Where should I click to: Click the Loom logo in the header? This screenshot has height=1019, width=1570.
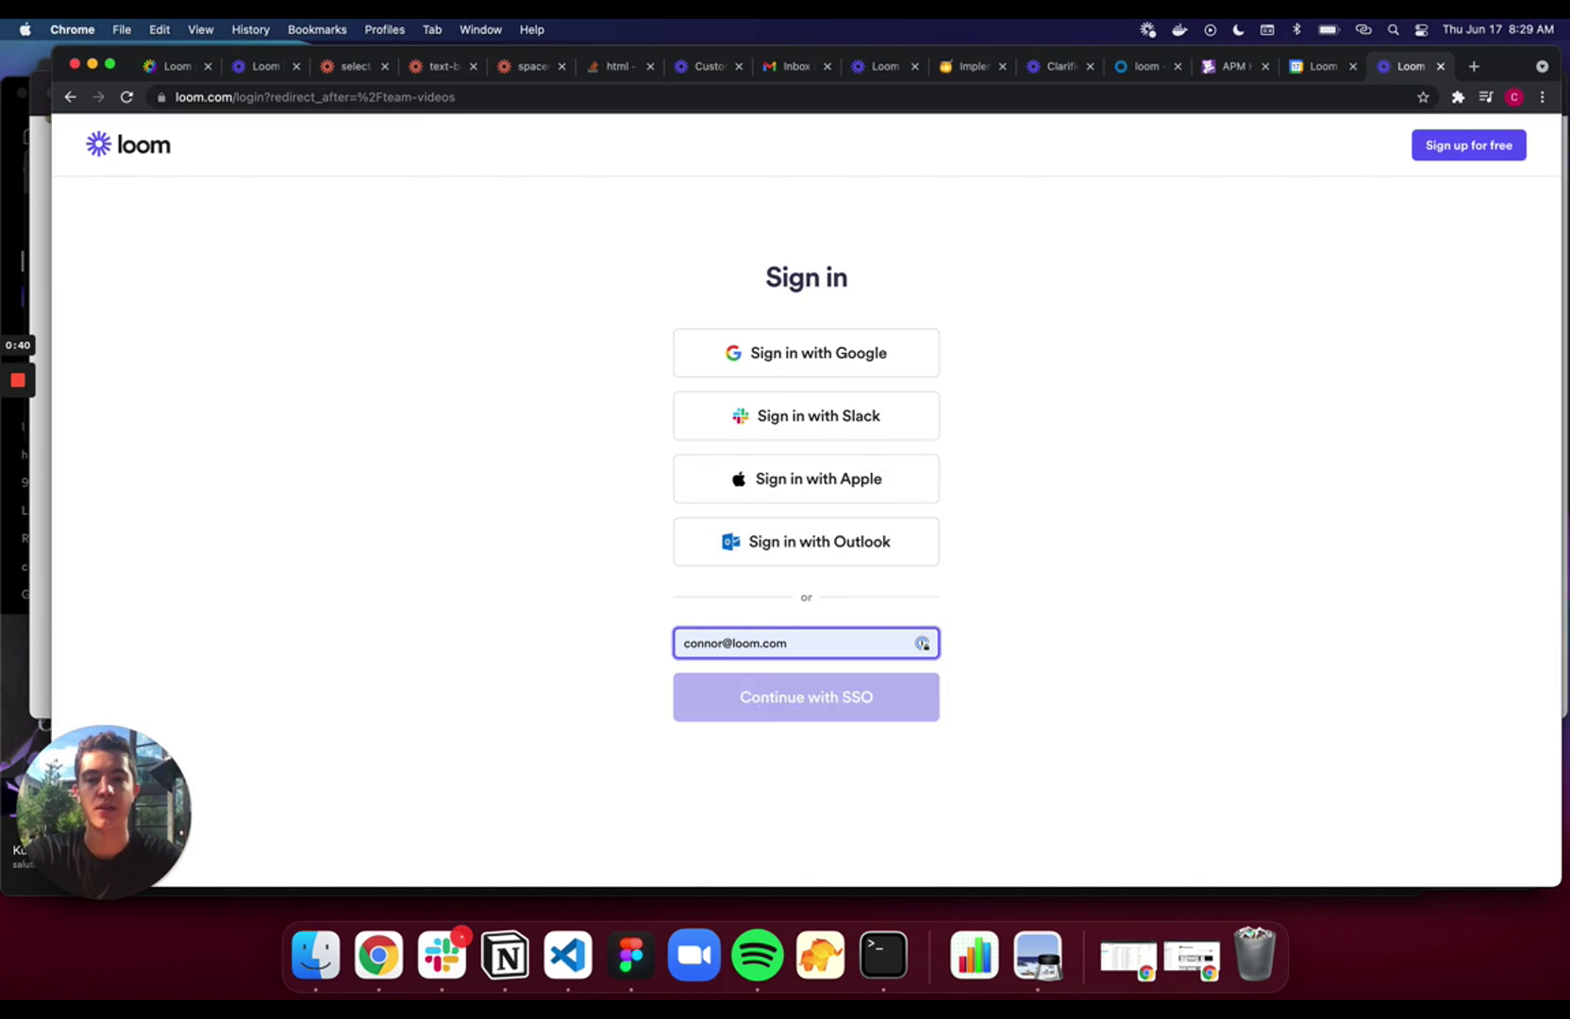(128, 144)
